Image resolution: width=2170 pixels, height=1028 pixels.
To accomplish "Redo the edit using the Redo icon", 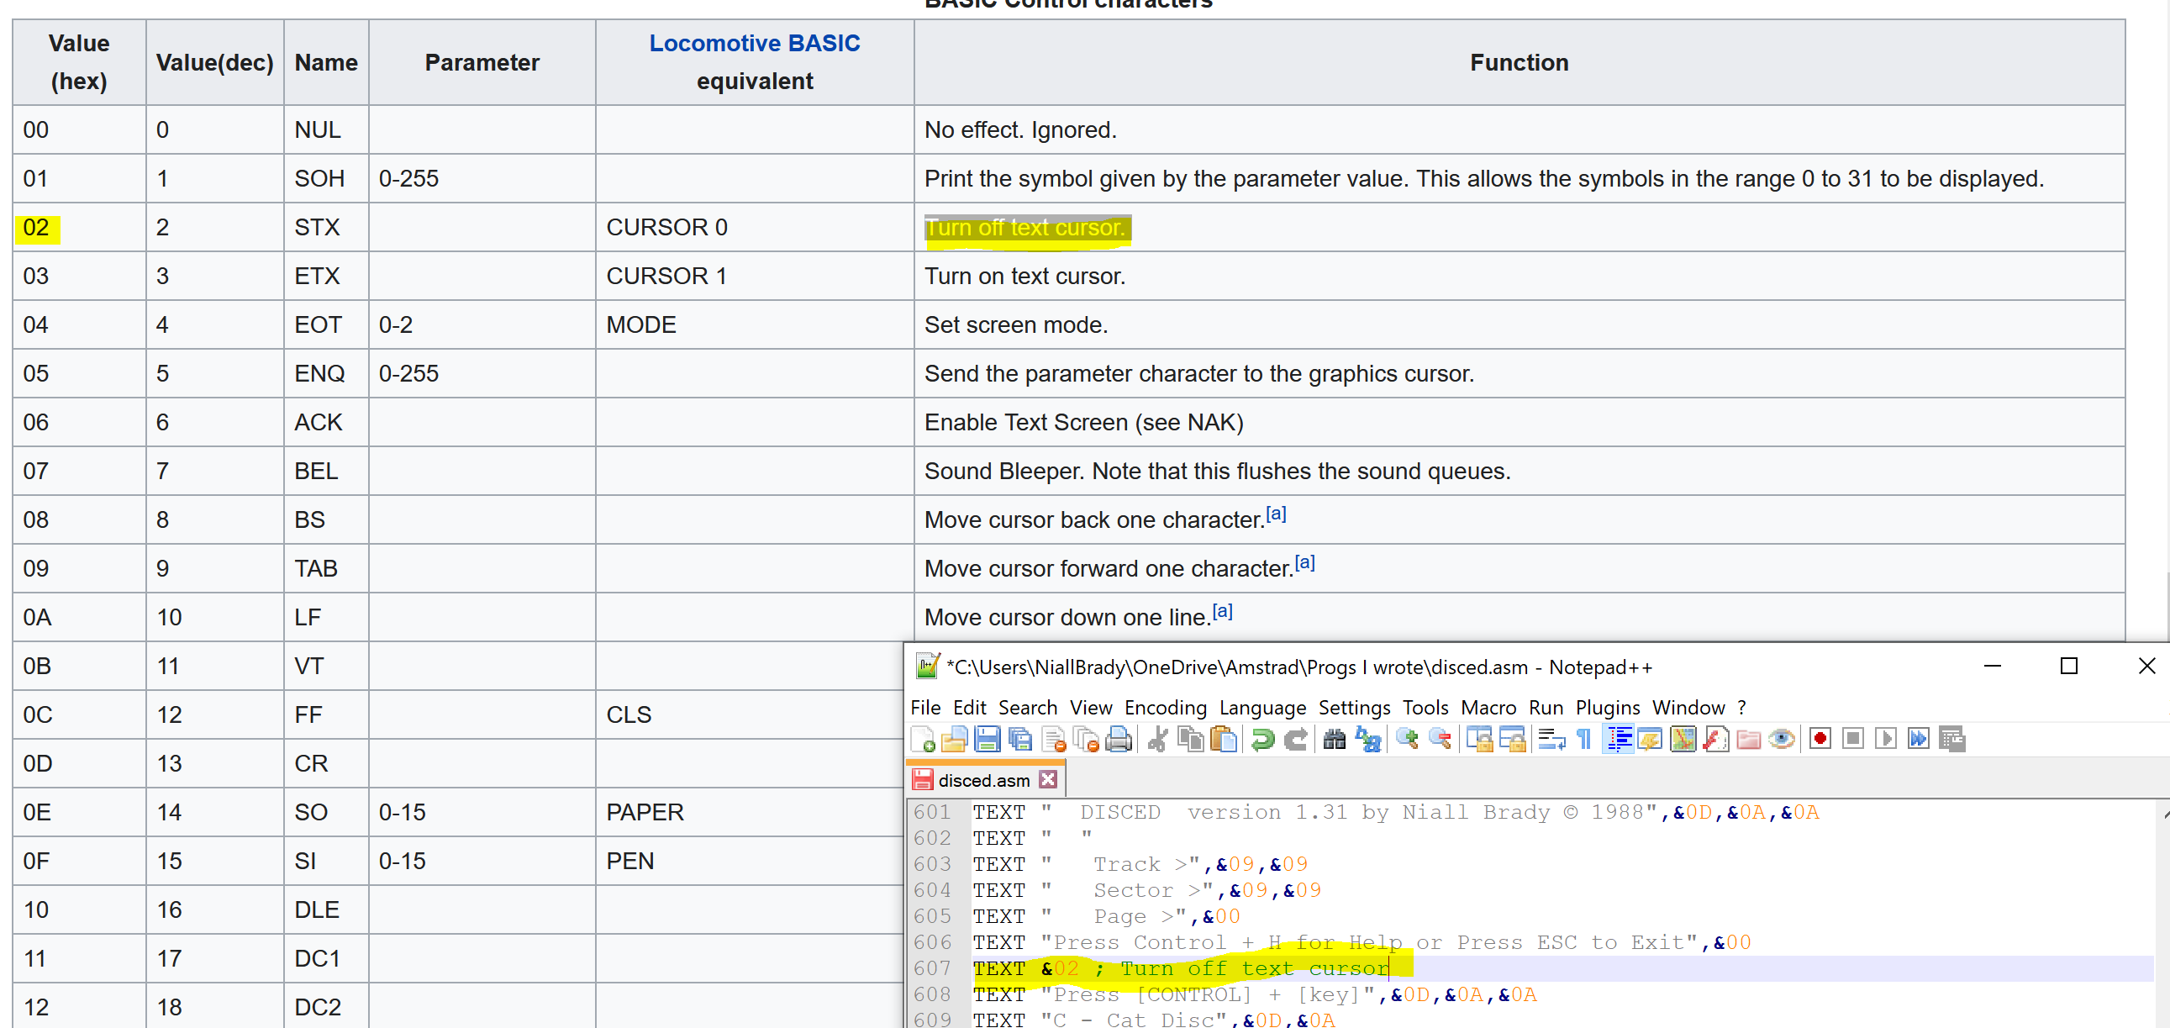I will 1296,740.
